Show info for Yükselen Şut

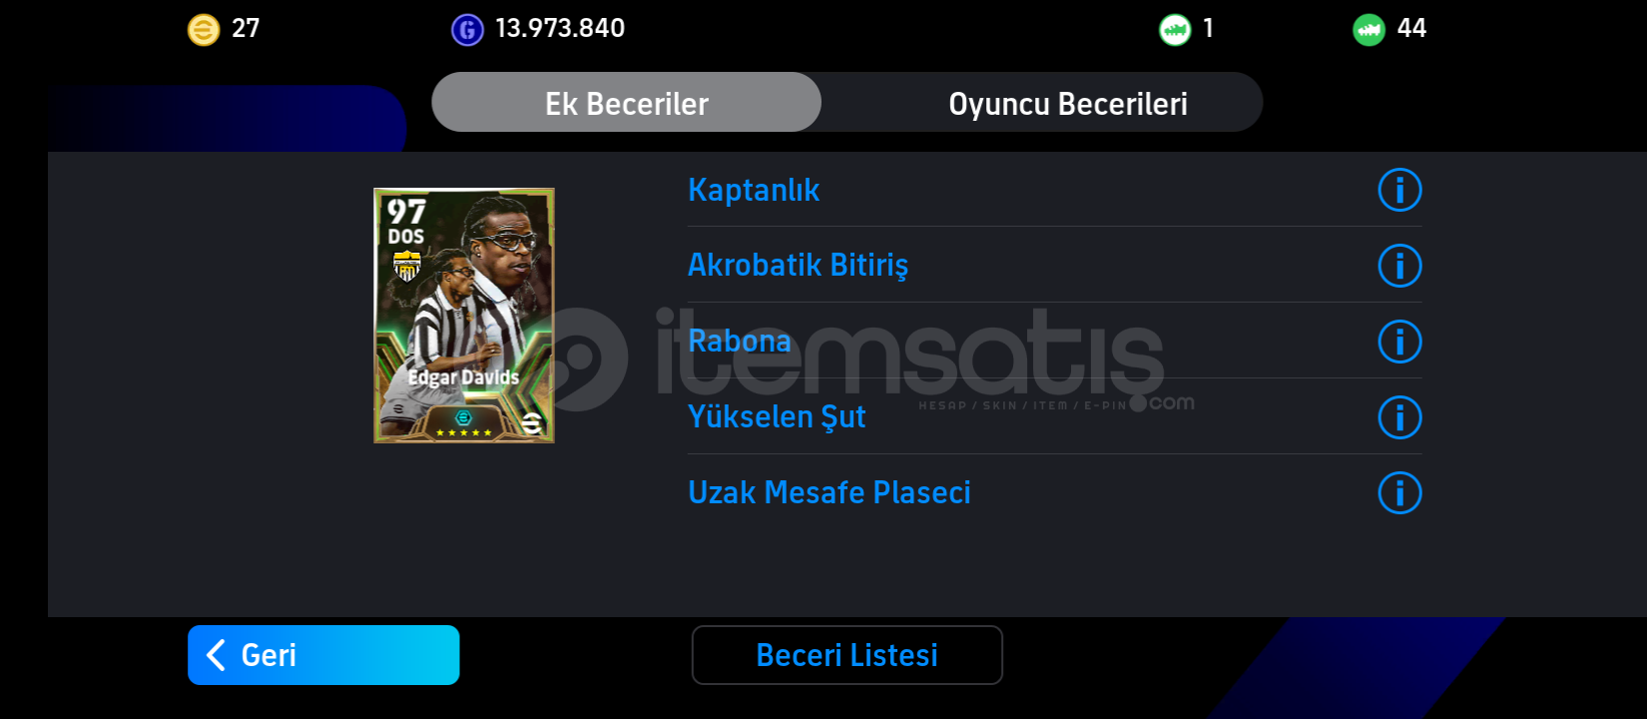click(1399, 417)
